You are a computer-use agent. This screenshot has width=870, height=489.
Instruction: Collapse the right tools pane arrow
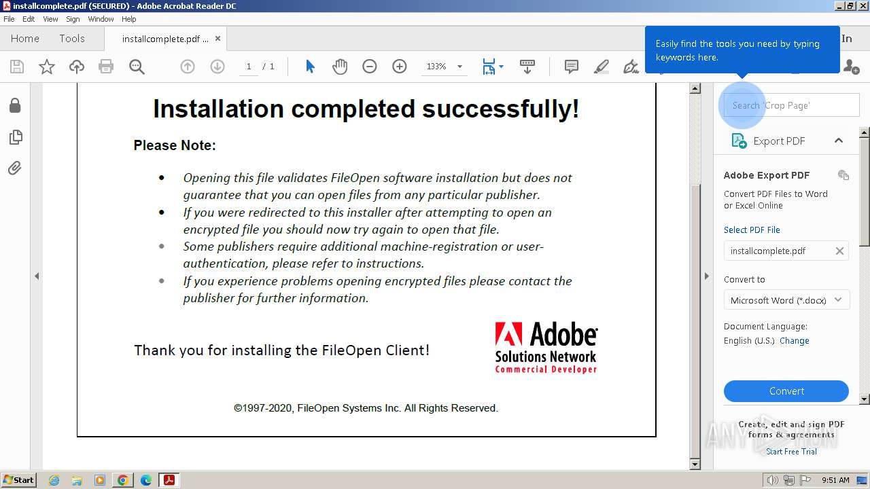706,276
